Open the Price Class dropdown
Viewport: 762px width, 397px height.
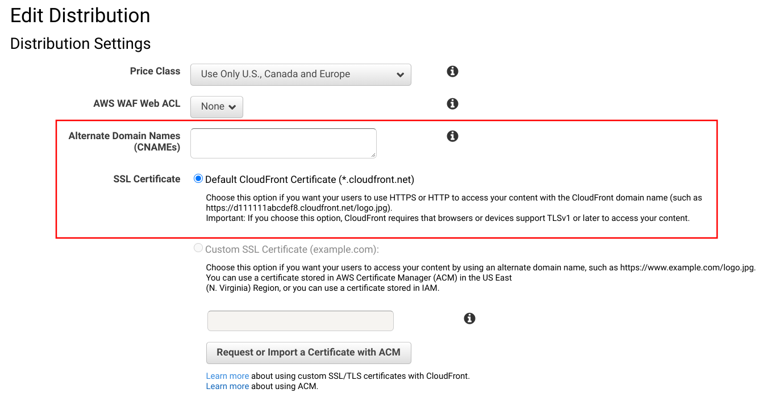pyautogui.click(x=301, y=74)
